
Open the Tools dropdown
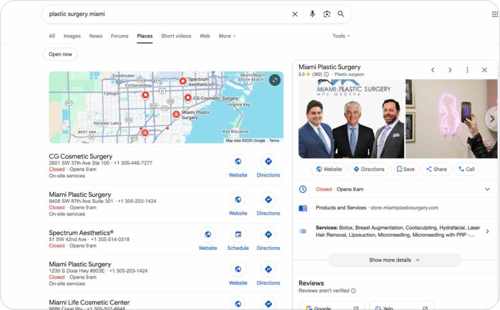click(341, 36)
